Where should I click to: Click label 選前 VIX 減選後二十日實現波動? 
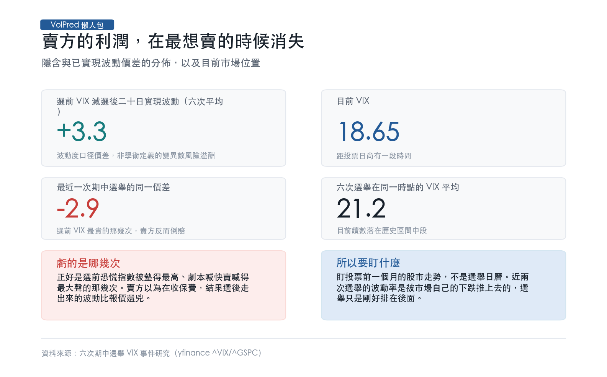pos(118,101)
